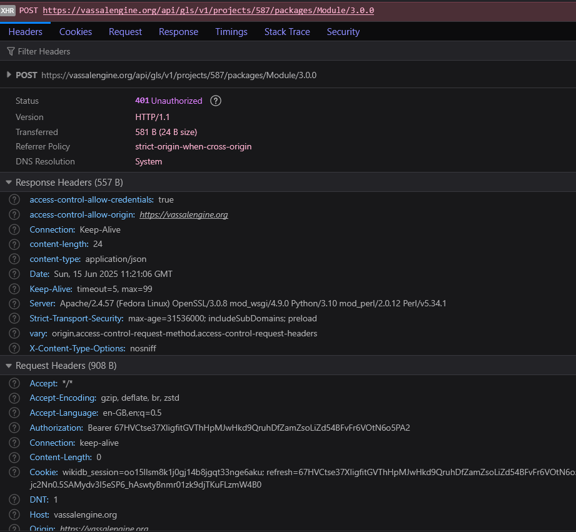This screenshot has width=576, height=532.
Task: Select the strict-origin-when-cross-origin policy value
Action: tap(193, 146)
